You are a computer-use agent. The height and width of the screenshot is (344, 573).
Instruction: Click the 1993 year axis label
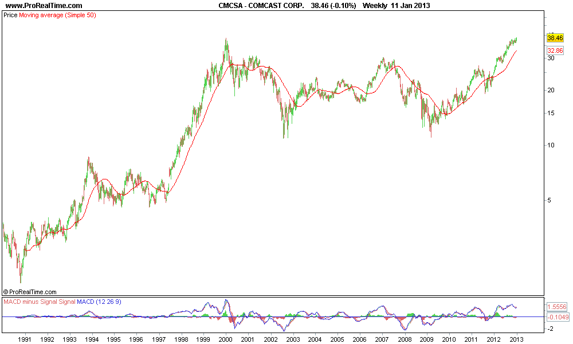(69, 339)
